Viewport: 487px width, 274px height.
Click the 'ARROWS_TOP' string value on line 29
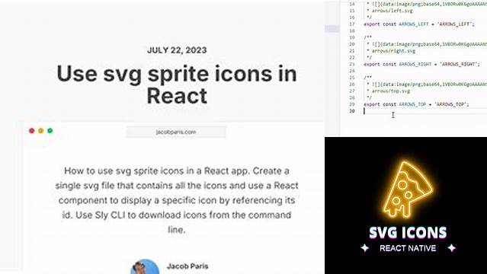[451, 104]
